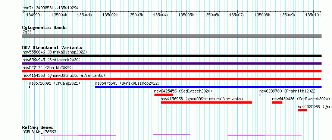Click the DGV Structural Variants track title
Screen dimensions: 332x140
(52, 48)
